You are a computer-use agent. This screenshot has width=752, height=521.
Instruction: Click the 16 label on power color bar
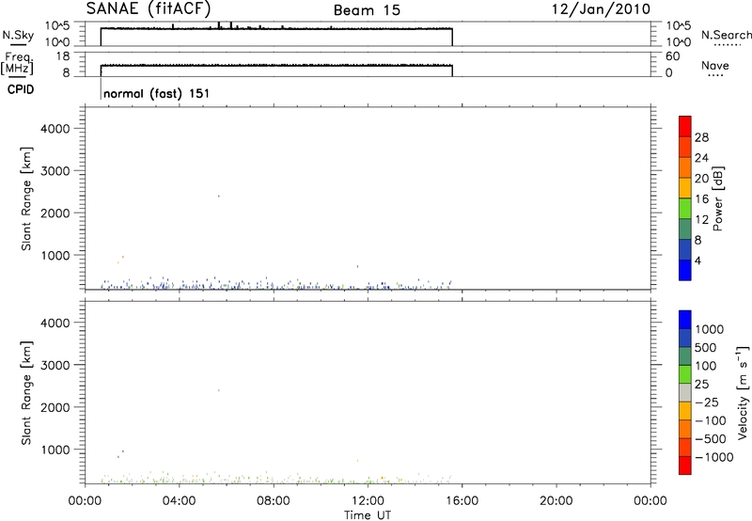pyautogui.click(x=701, y=199)
